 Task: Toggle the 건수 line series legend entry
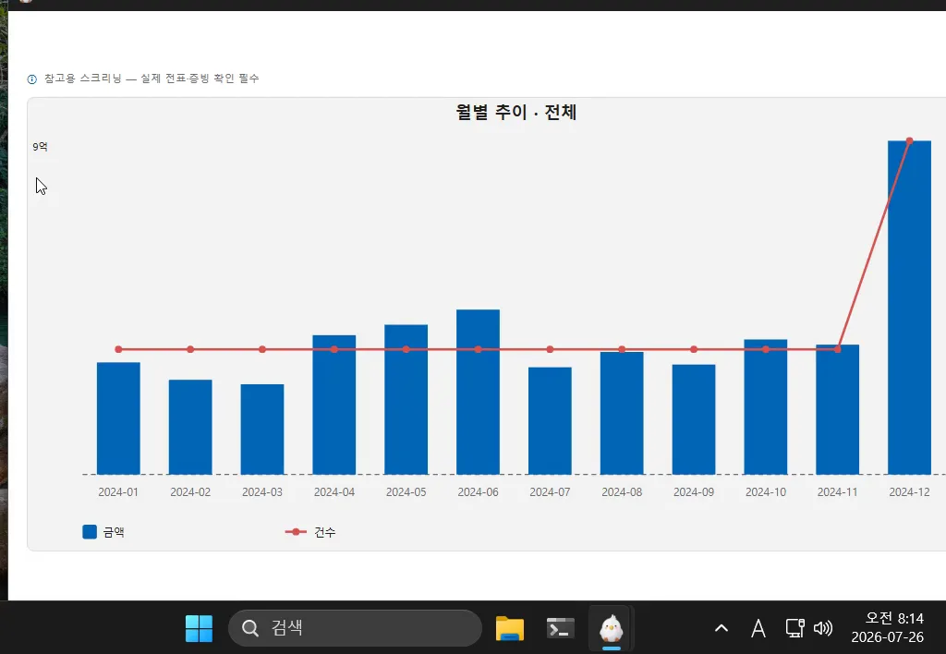[x=310, y=531]
